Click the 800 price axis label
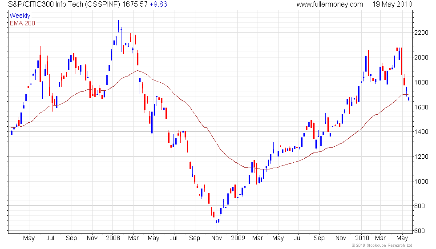436x249 pixels. pyautogui.click(x=420, y=206)
